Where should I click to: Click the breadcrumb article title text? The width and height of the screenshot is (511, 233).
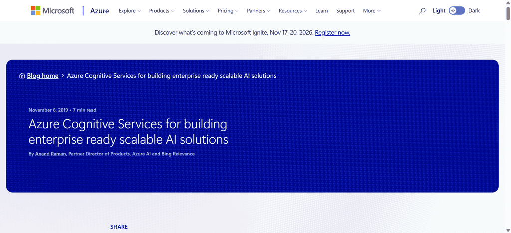pyautogui.click(x=172, y=76)
